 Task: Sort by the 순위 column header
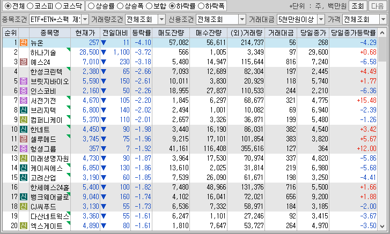tap(11, 33)
